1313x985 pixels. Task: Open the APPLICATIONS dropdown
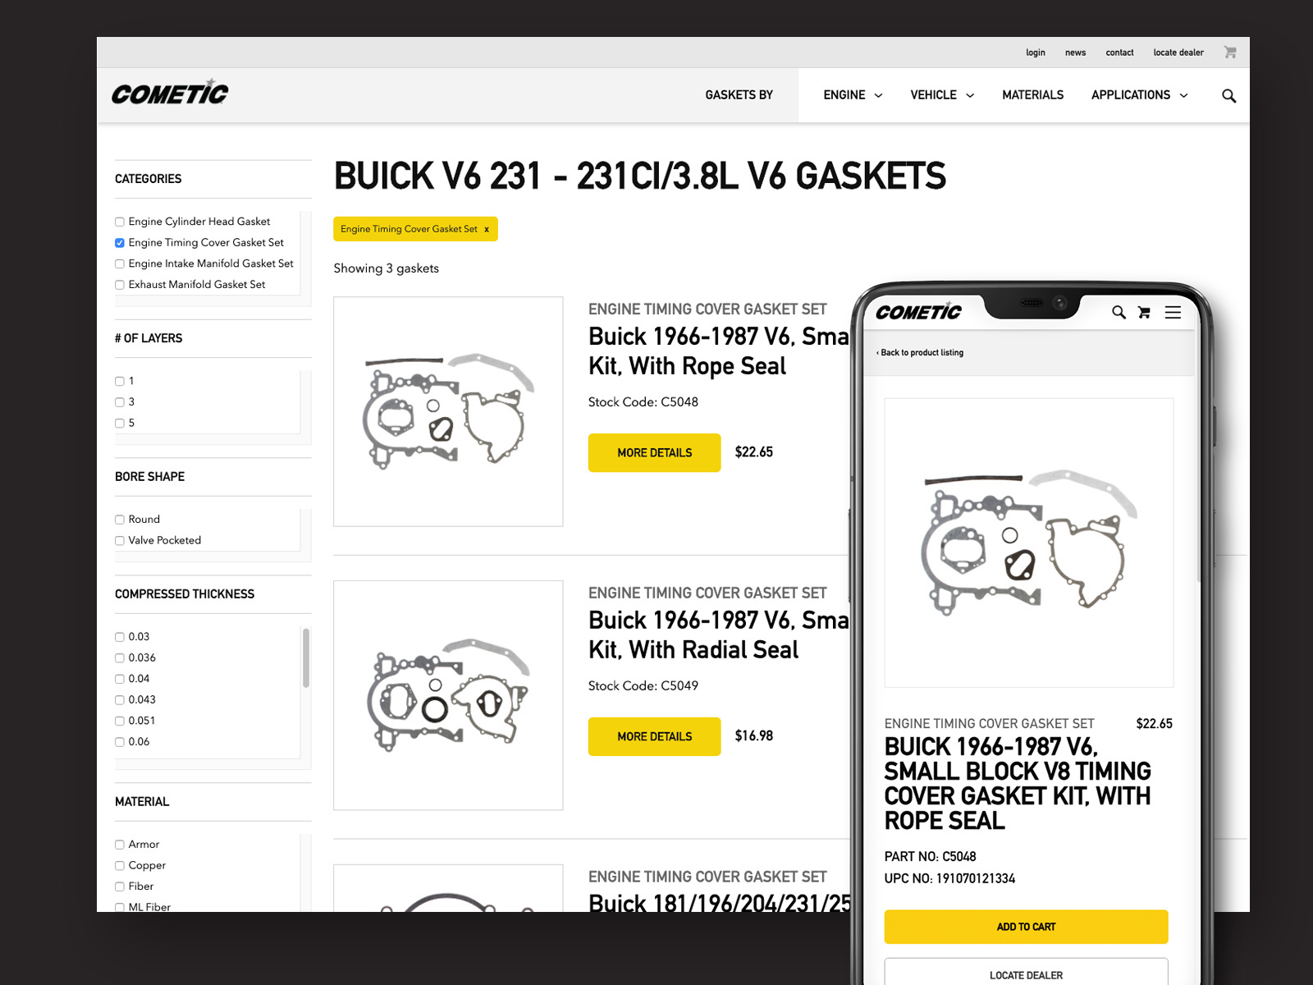click(x=1139, y=95)
